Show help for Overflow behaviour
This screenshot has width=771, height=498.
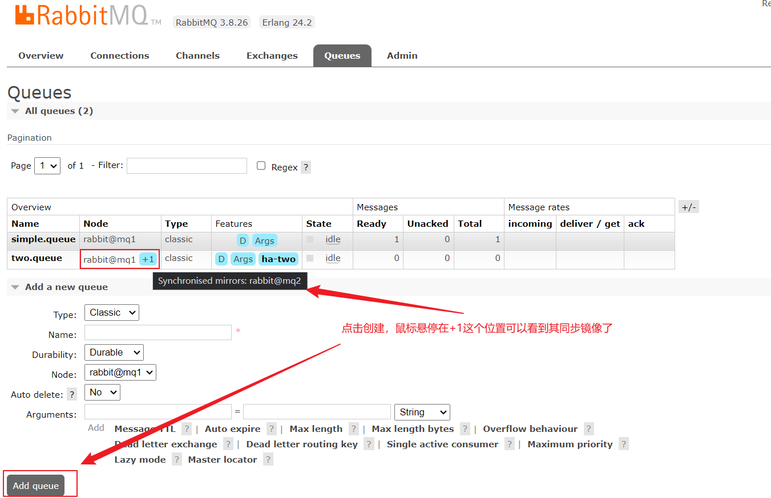589,429
